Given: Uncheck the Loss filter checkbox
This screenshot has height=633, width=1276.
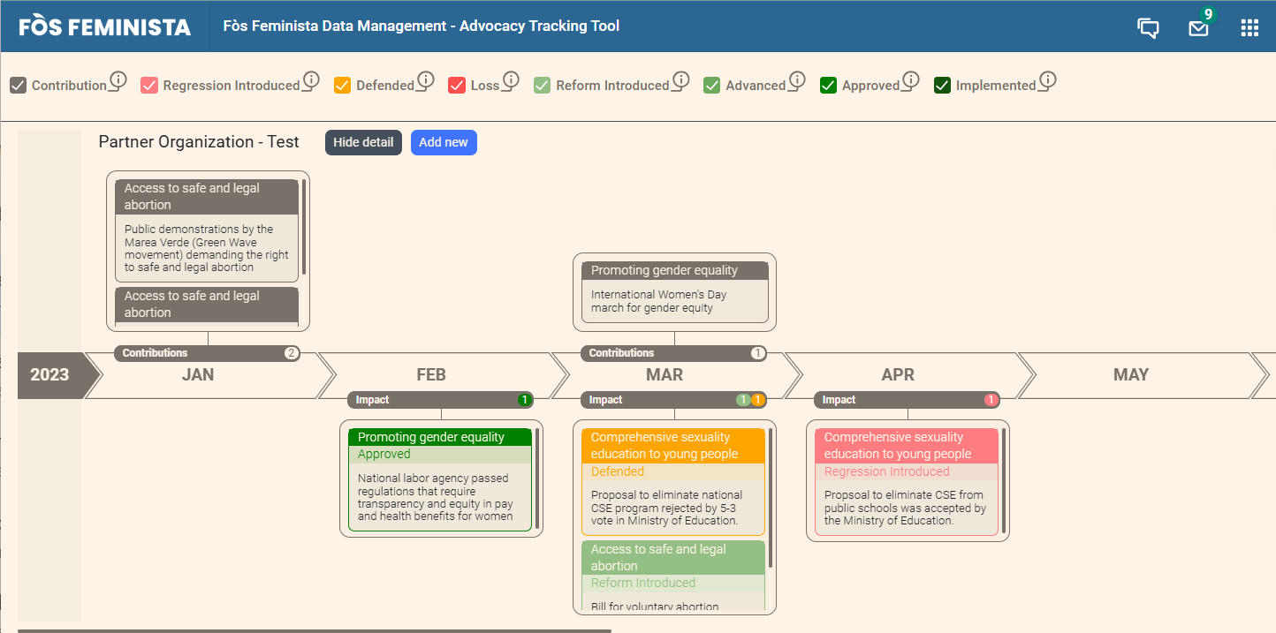Looking at the screenshot, I should pyautogui.click(x=457, y=85).
